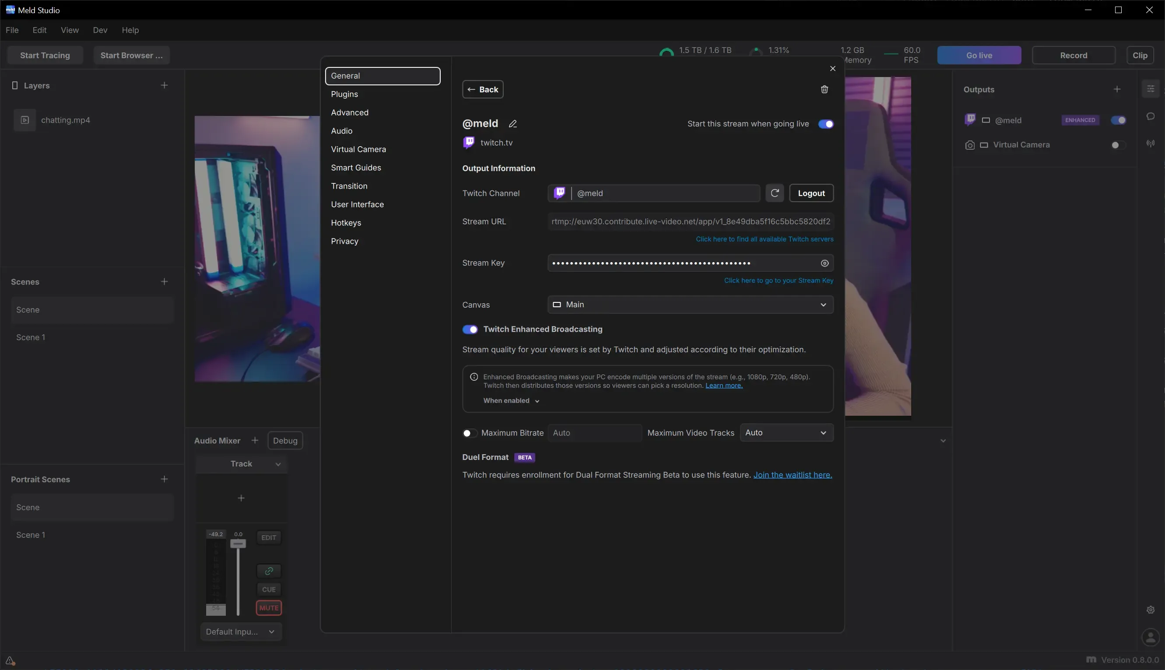
Task: Reveal the Stream Key using the eye icon
Action: tap(824, 263)
